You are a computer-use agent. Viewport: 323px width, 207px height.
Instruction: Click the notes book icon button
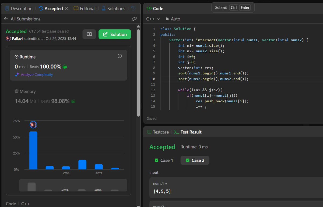[x=89, y=34]
